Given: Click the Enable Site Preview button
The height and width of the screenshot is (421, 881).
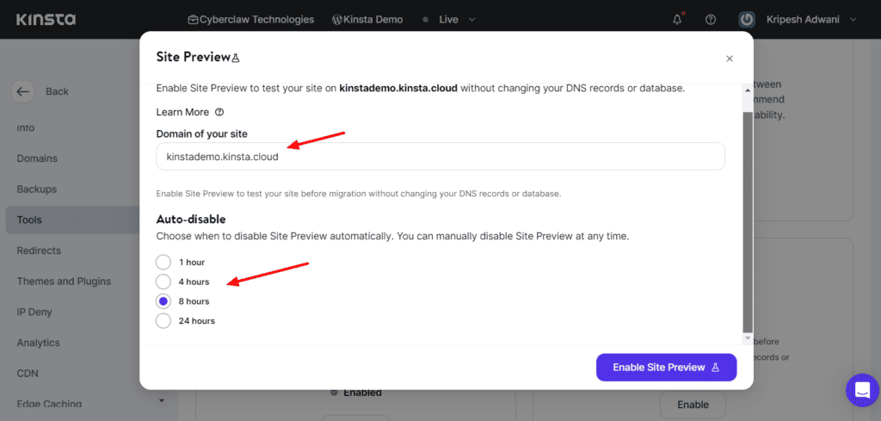Looking at the screenshot, I should [x=666, y=367].
